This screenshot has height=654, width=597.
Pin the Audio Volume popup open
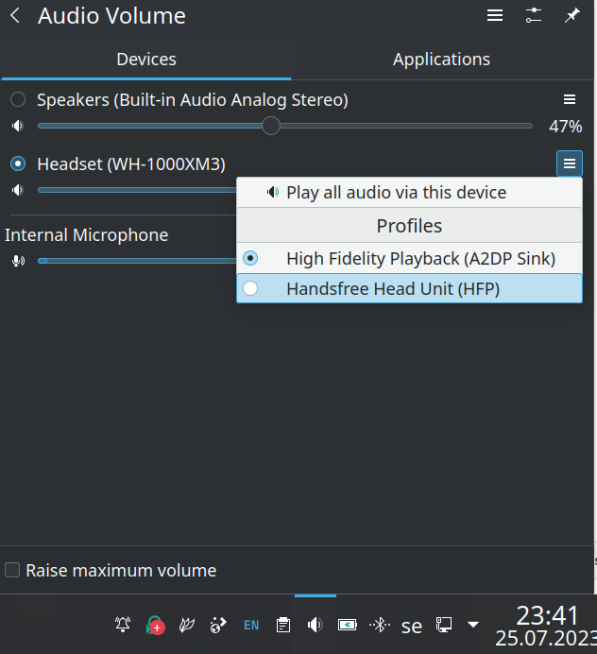(572, 16)
